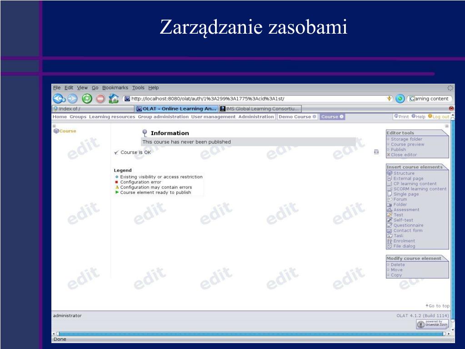Click Close editor in Editor tools
Viewport: 465px width, 349px height.
click(404, 155)
